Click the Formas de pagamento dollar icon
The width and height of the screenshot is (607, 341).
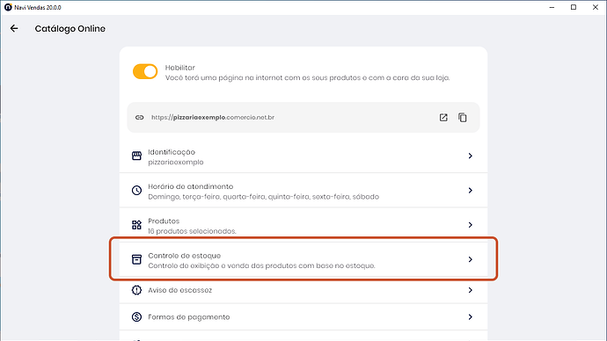[136, 317]
